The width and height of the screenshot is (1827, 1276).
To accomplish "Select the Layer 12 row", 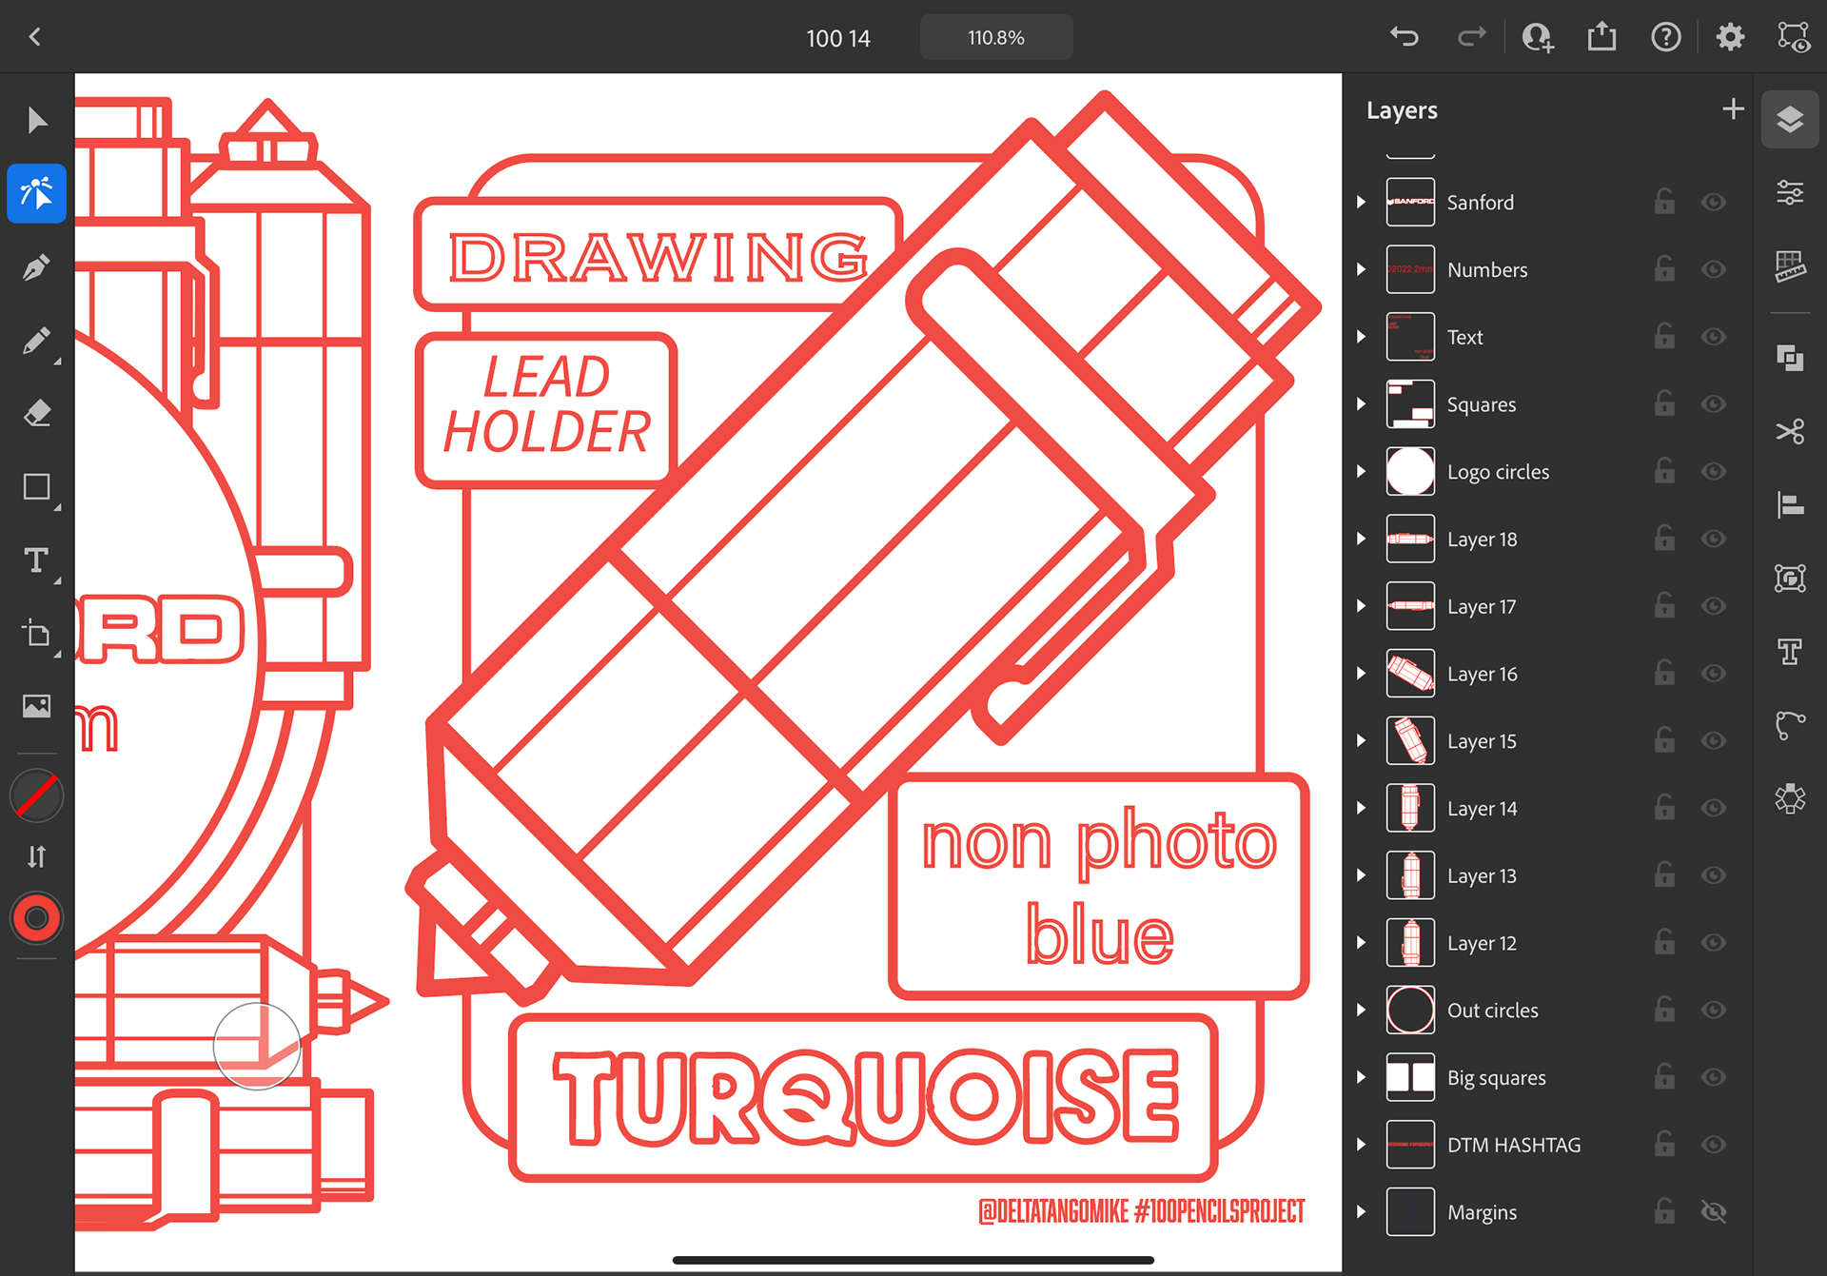I will (1547, 943).
